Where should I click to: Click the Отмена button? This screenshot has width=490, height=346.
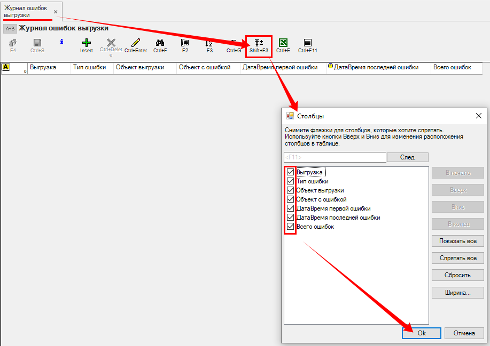464,333
